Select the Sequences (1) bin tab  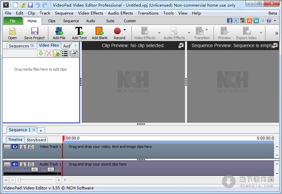click(x=22, y=46)
